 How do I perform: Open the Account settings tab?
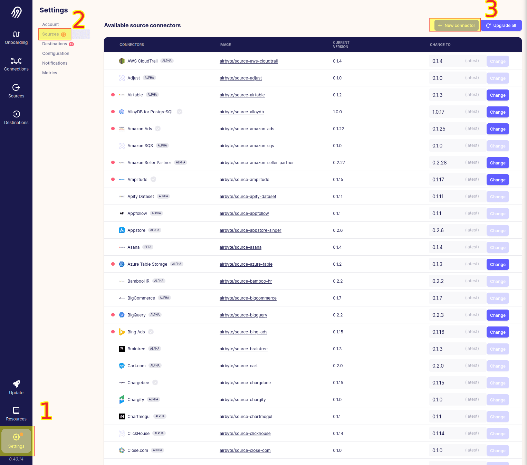(x=50, y=25)
